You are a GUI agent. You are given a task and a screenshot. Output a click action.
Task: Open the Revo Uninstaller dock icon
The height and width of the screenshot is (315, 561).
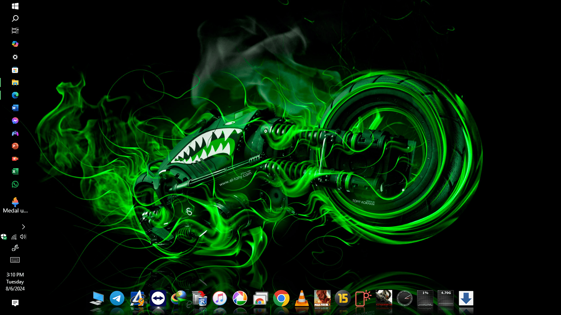point(199,298)
